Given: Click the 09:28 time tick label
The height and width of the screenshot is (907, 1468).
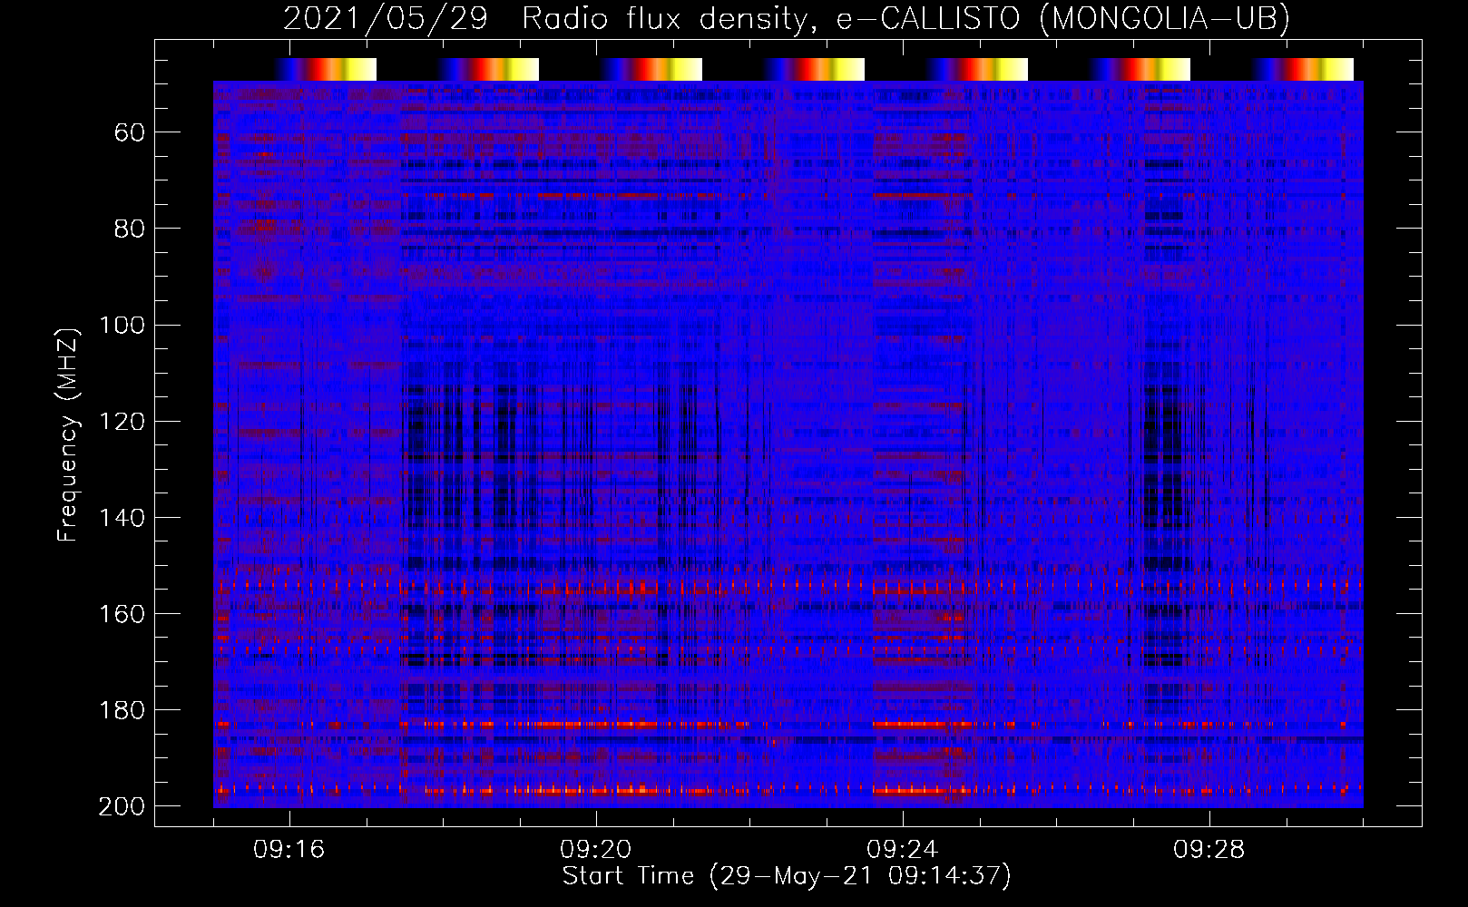Looking at the screenshot, I should [x=1209, y=850].
